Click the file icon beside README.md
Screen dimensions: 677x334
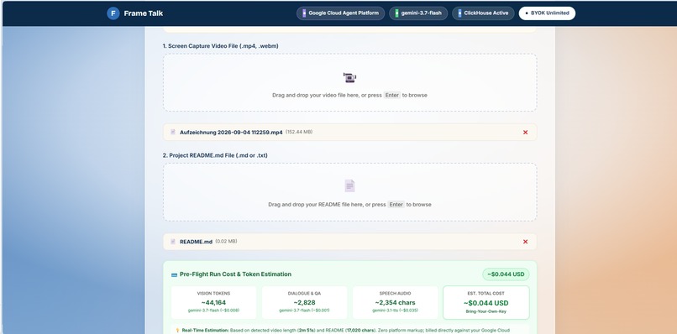coord(173,242)
